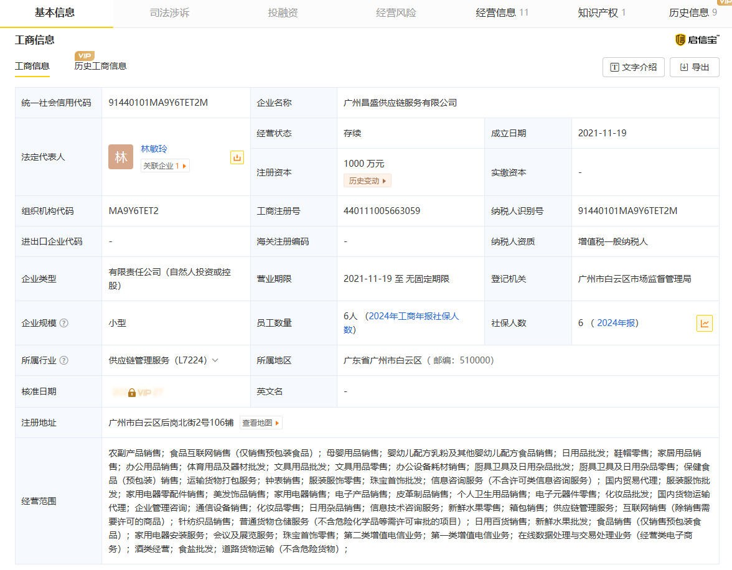Click the 启信宝 logo
The image size is (732, 570).
[697, 40]
